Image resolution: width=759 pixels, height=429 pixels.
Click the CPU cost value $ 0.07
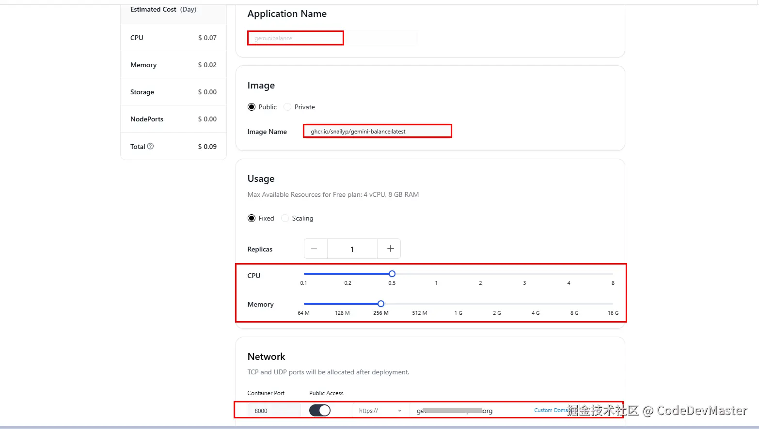click(x=207, y=38)
